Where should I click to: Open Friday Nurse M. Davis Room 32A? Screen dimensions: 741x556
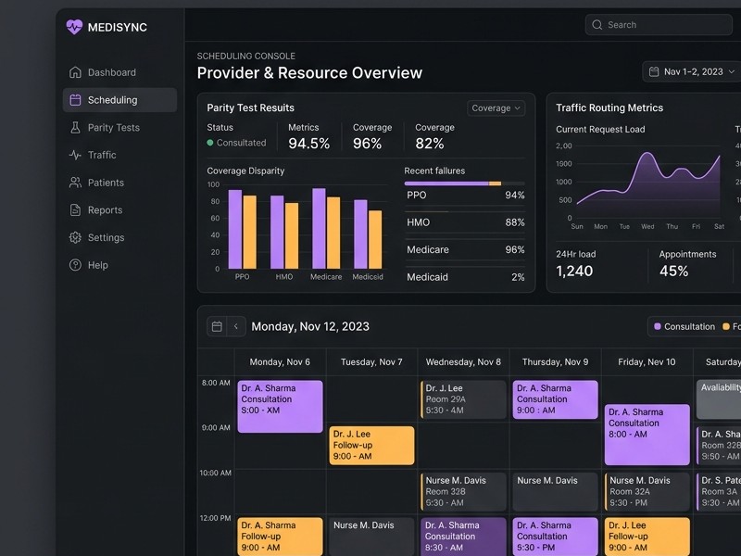coord(647,492)
